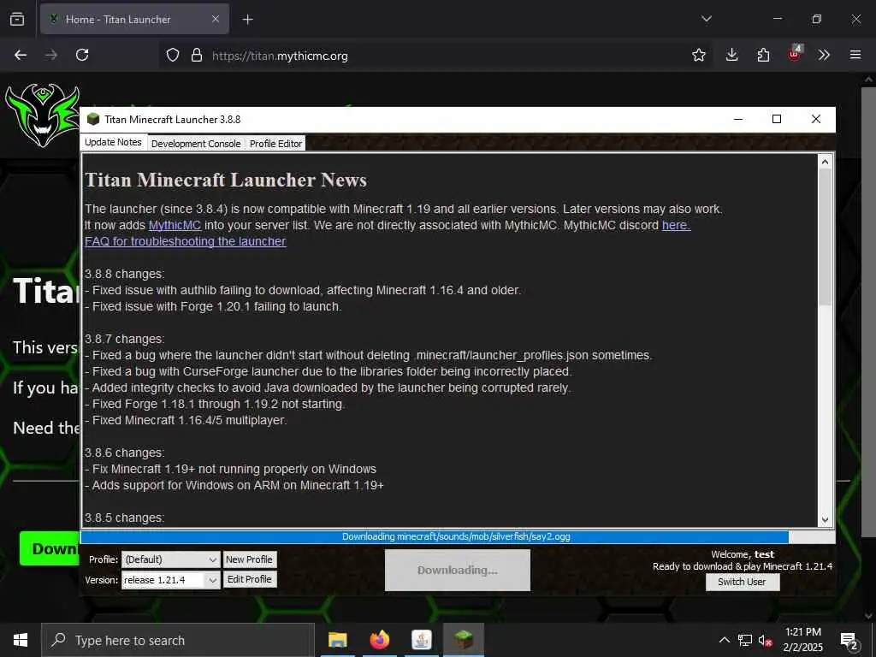This screenshot has height=657, width=876.
Task: Click the MythicMC Titan logo on webpage
Action: 42,115
